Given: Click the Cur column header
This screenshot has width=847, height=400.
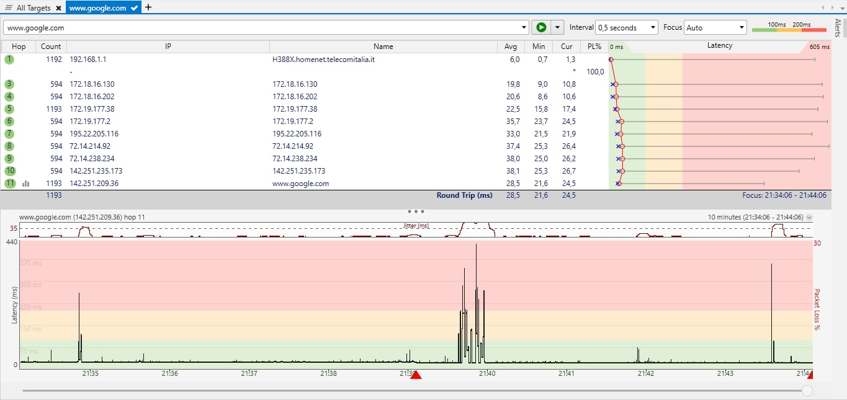Looking at the screenshot, I should tap(567, 47).
